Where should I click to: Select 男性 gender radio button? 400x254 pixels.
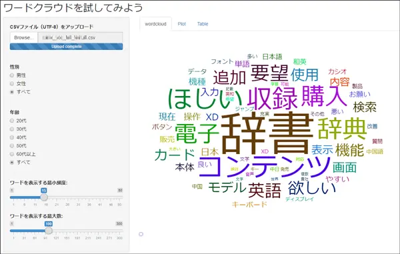pyautogui.click(x=12, y=75)
